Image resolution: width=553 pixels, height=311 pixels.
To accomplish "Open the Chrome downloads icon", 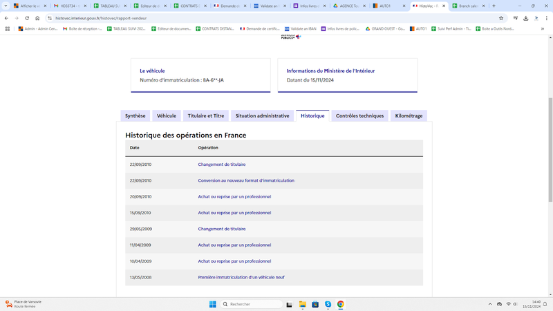I will click(x=526, y=18).
